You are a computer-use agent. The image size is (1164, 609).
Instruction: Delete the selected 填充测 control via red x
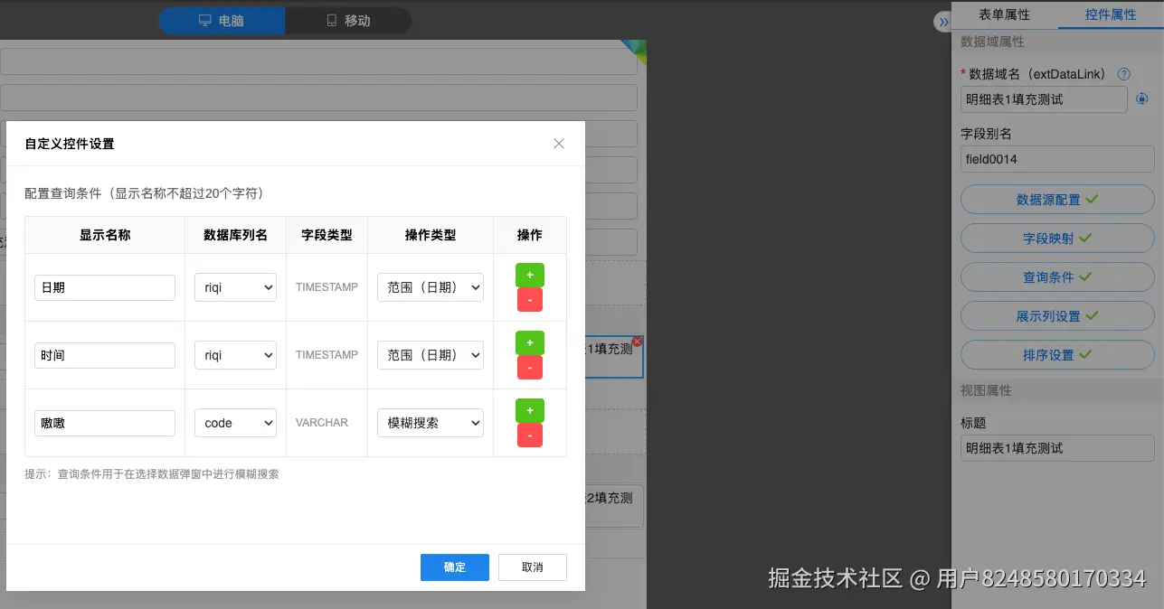click(637, 341)
